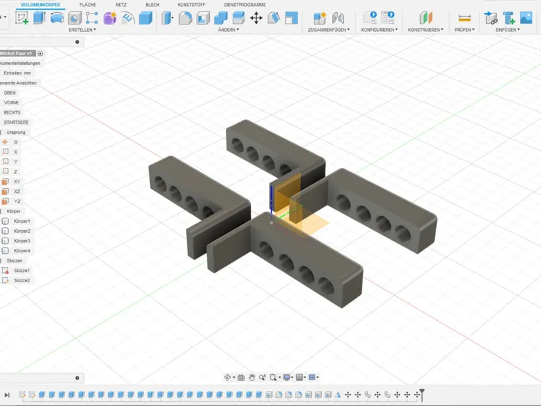Screen dimensions: 541x406
Task: Open the KONSTRUIEREN dropdown menu
Action: click(425, 30)
